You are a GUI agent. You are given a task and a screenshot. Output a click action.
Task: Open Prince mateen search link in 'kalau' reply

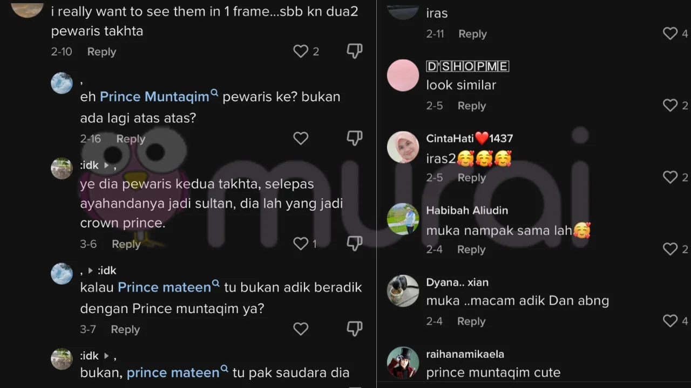click(169, 287)
